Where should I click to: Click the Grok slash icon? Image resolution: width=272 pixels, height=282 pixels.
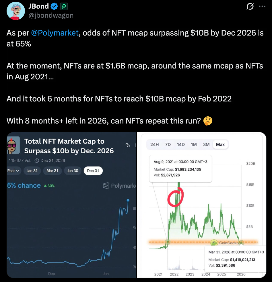click(250, 6)
